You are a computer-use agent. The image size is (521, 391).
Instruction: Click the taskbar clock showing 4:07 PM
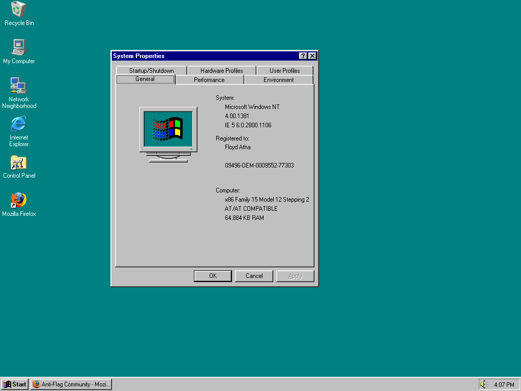(x=504, y=384)
